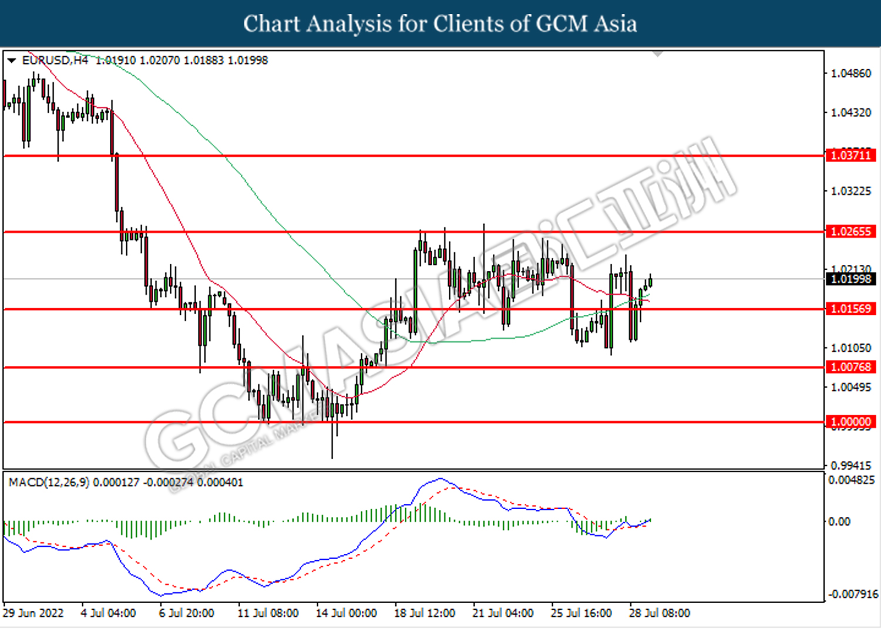Click the 1.00495 price axis value
This screenshot has height=629, width=881.
(x=851, y=387)
